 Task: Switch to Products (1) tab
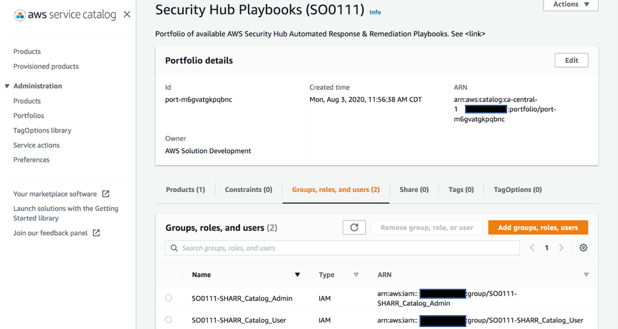[185, 189]
